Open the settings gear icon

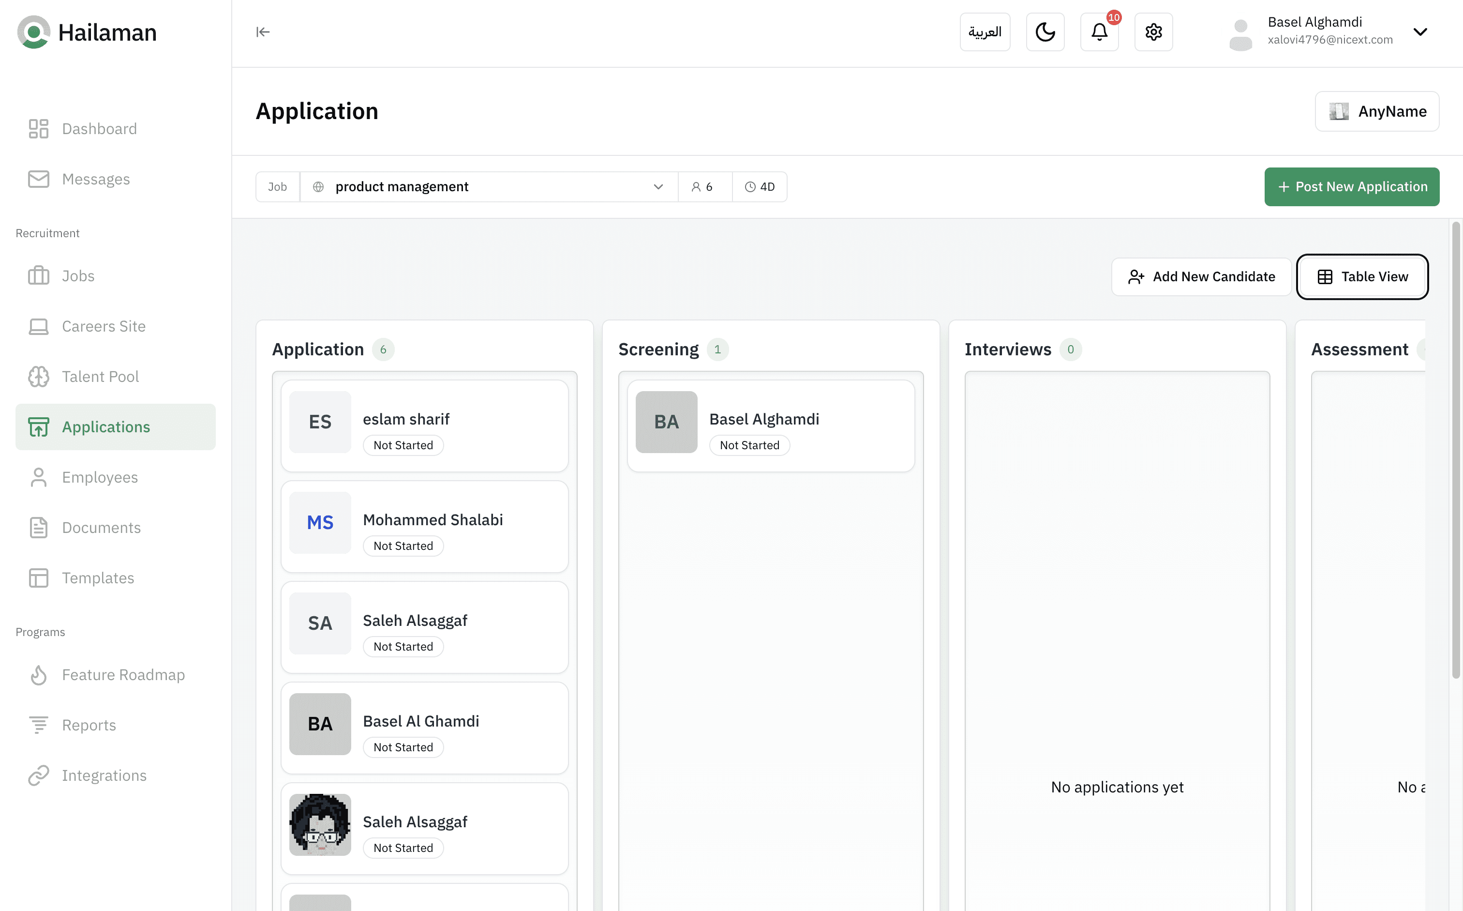(1153, 32)
